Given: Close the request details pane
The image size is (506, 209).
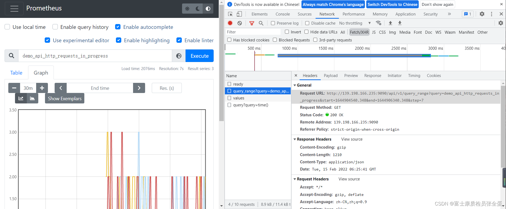Looking at the screenshot, I should (296, 75).
